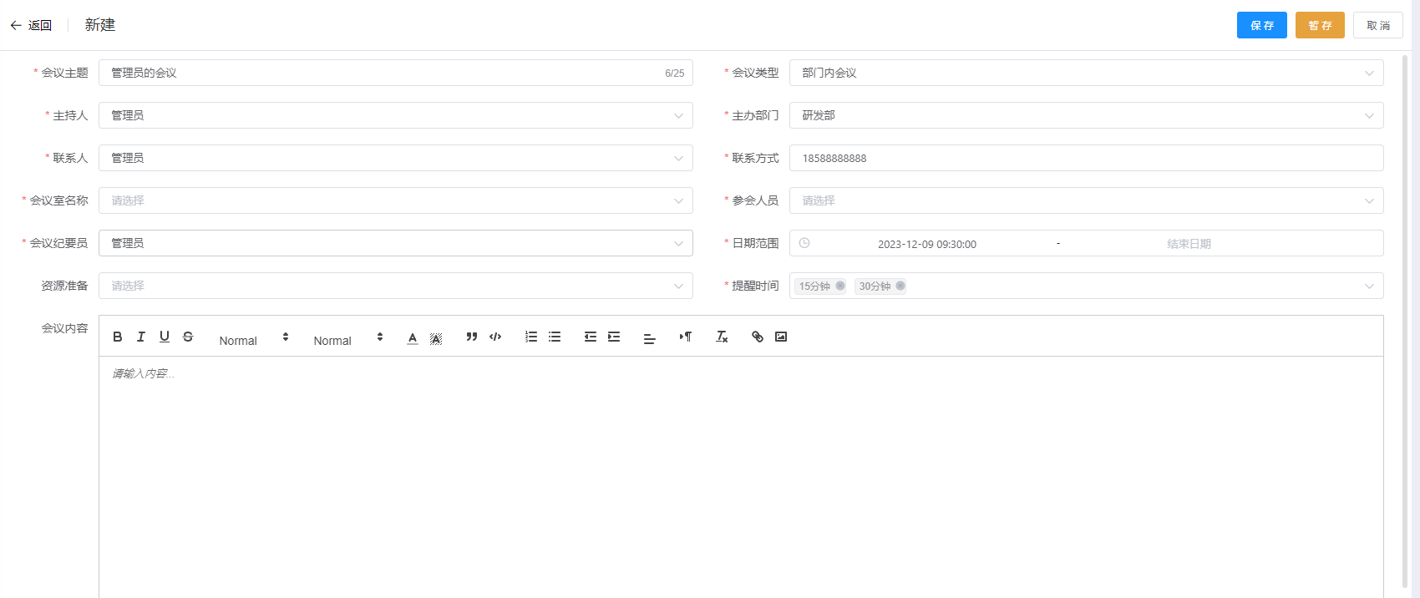
Task: Click the code block icon
Action: (495, 337)
